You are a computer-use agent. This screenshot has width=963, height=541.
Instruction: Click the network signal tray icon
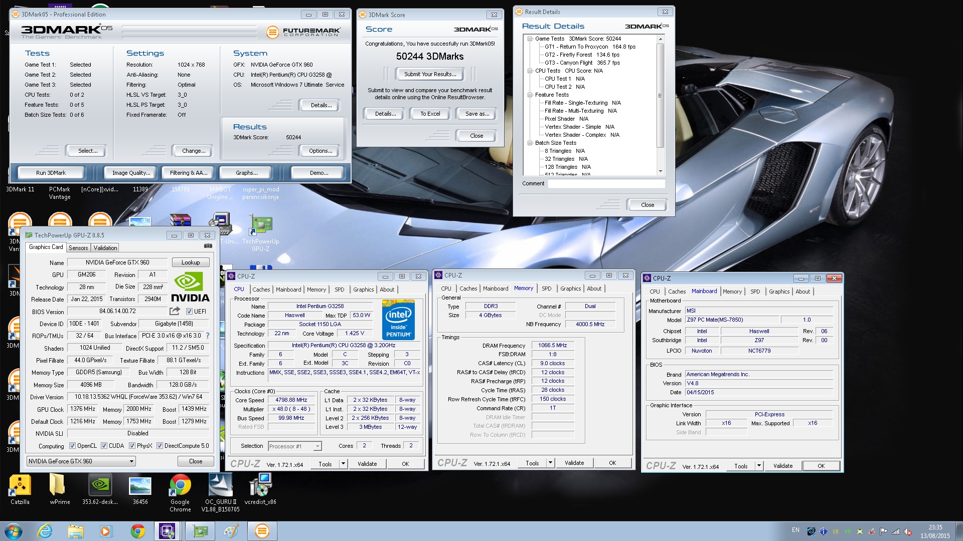(896, 531)
